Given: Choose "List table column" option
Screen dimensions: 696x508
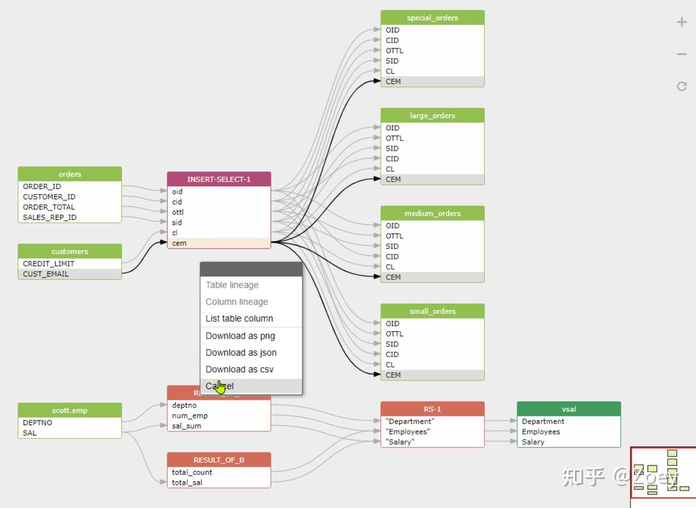Looking at the screenshot, I should click(239, 318).
